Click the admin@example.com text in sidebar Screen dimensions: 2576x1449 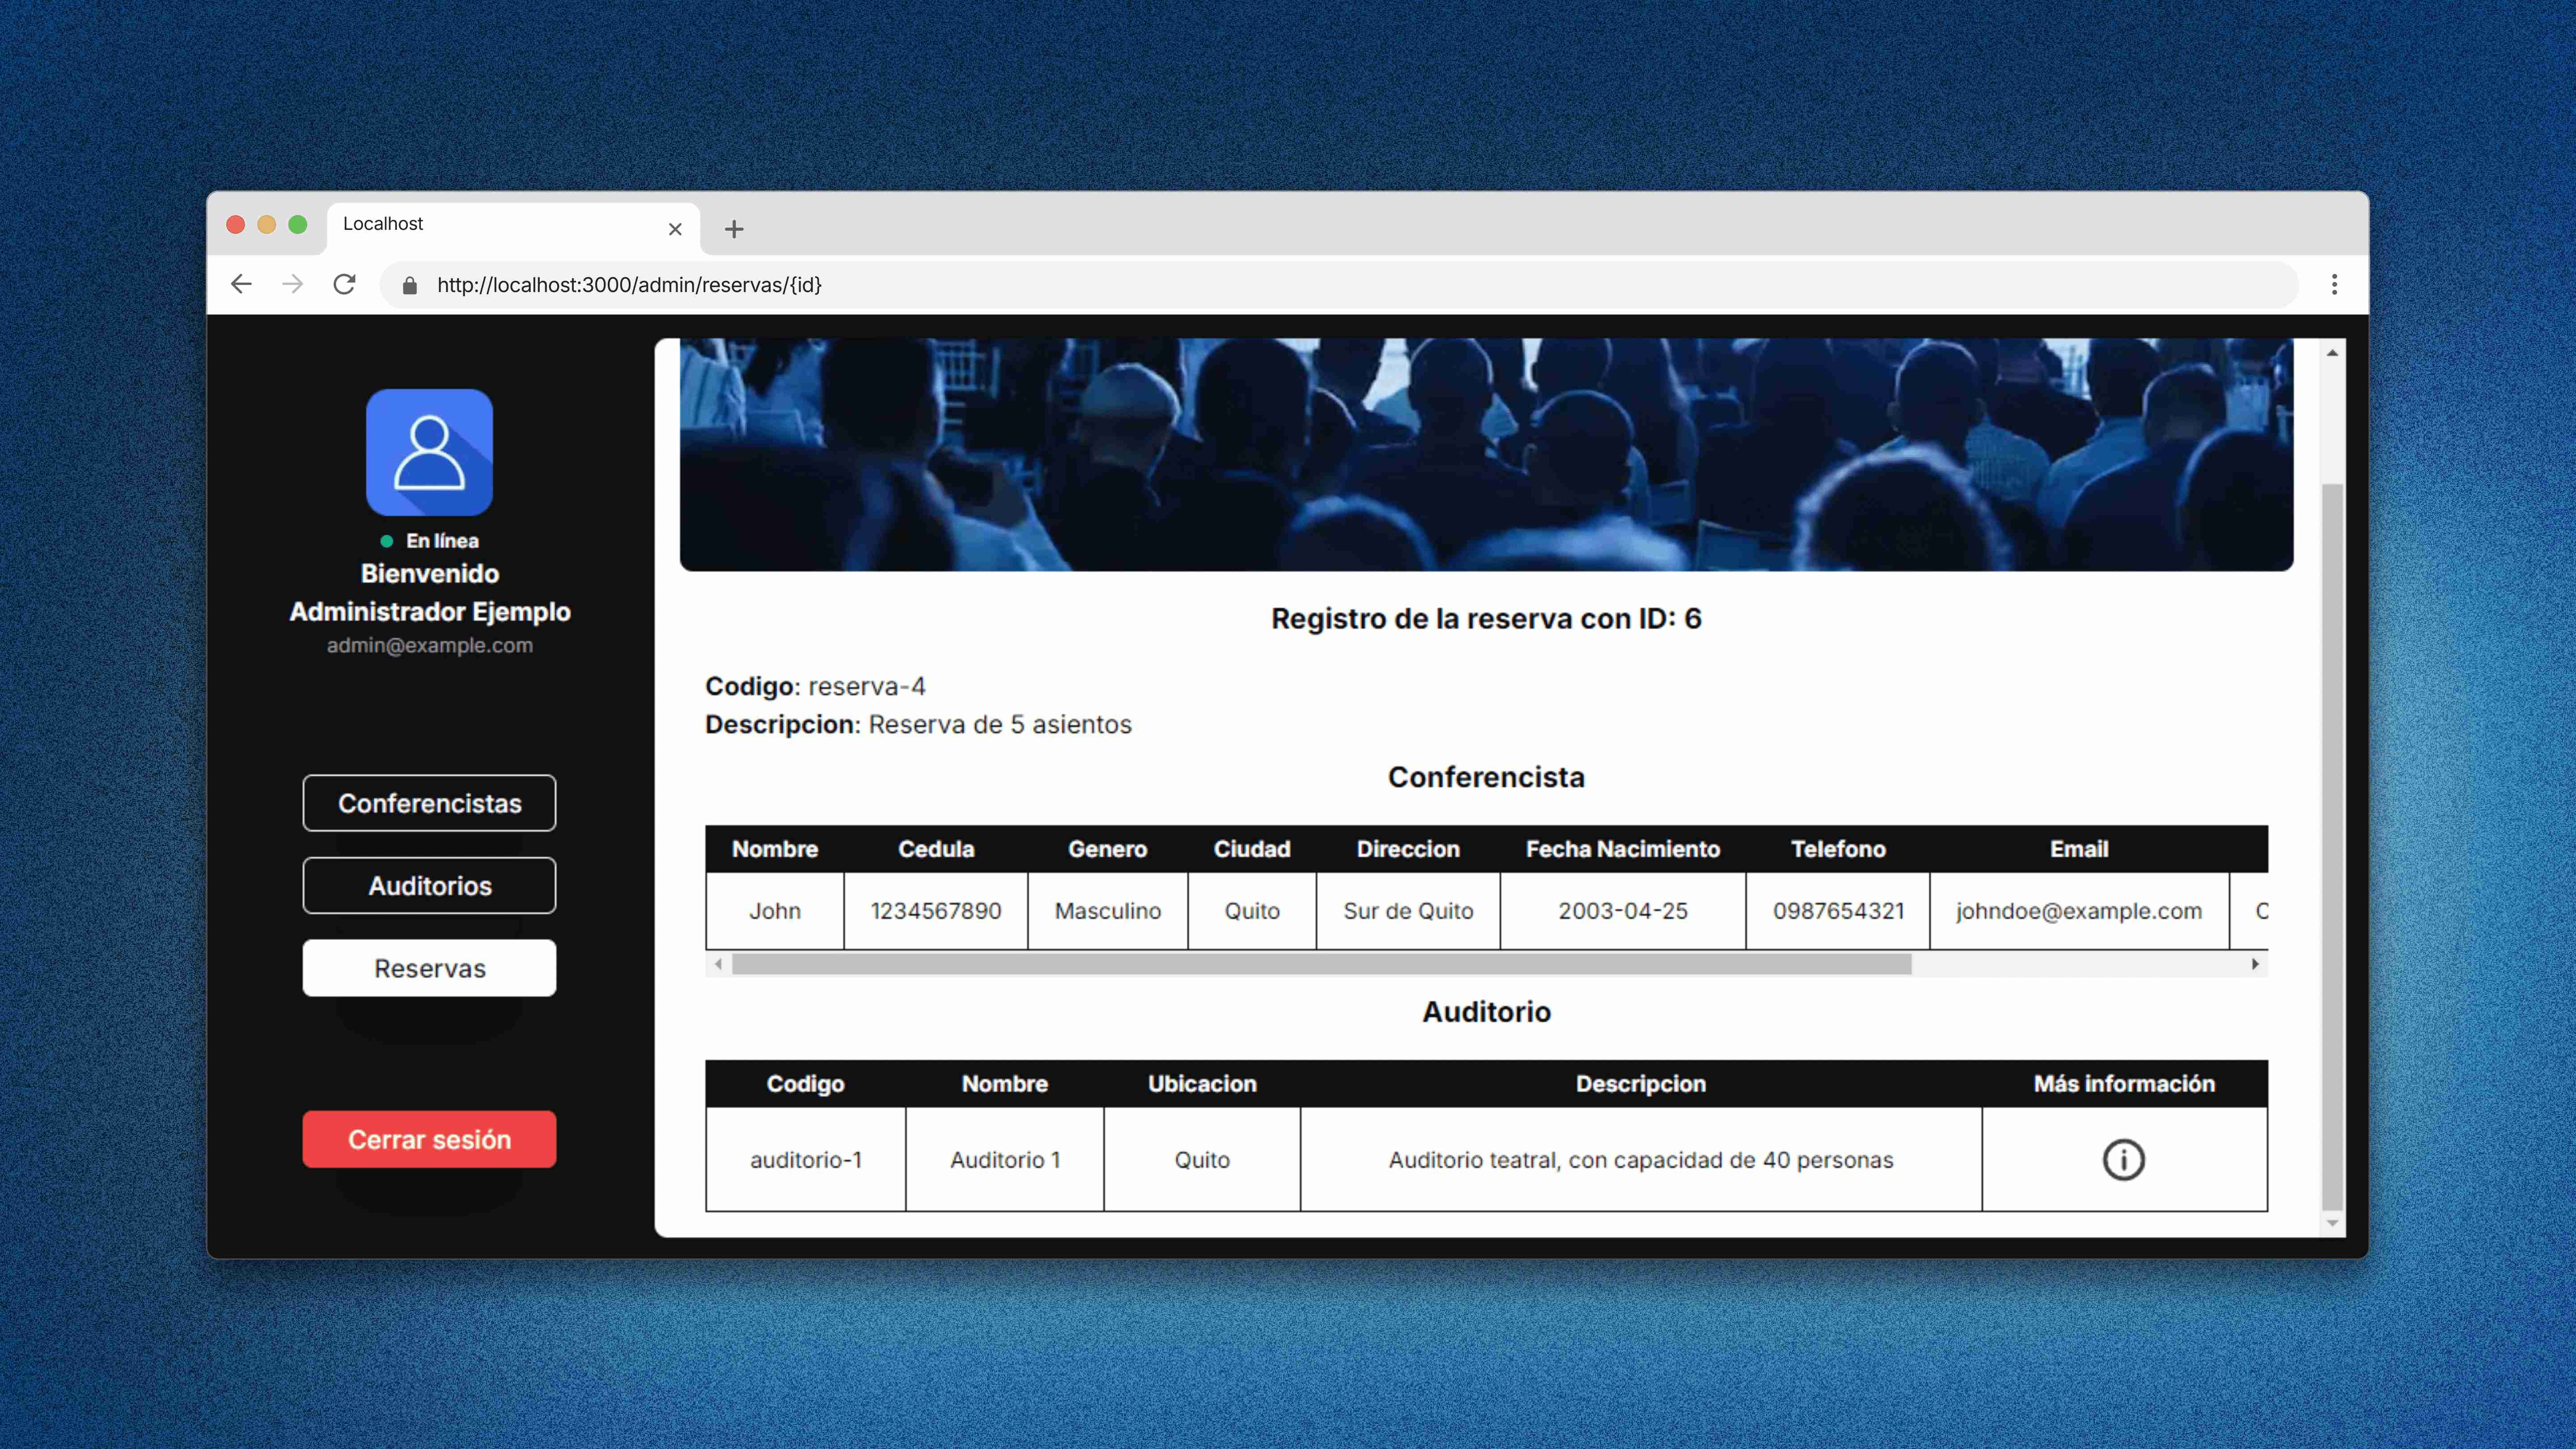point(429,645)
